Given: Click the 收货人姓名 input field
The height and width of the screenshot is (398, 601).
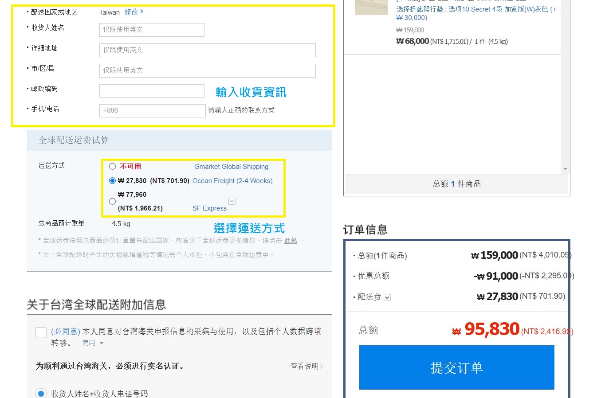Looking at the screenshot, I should tap(152, 30).
